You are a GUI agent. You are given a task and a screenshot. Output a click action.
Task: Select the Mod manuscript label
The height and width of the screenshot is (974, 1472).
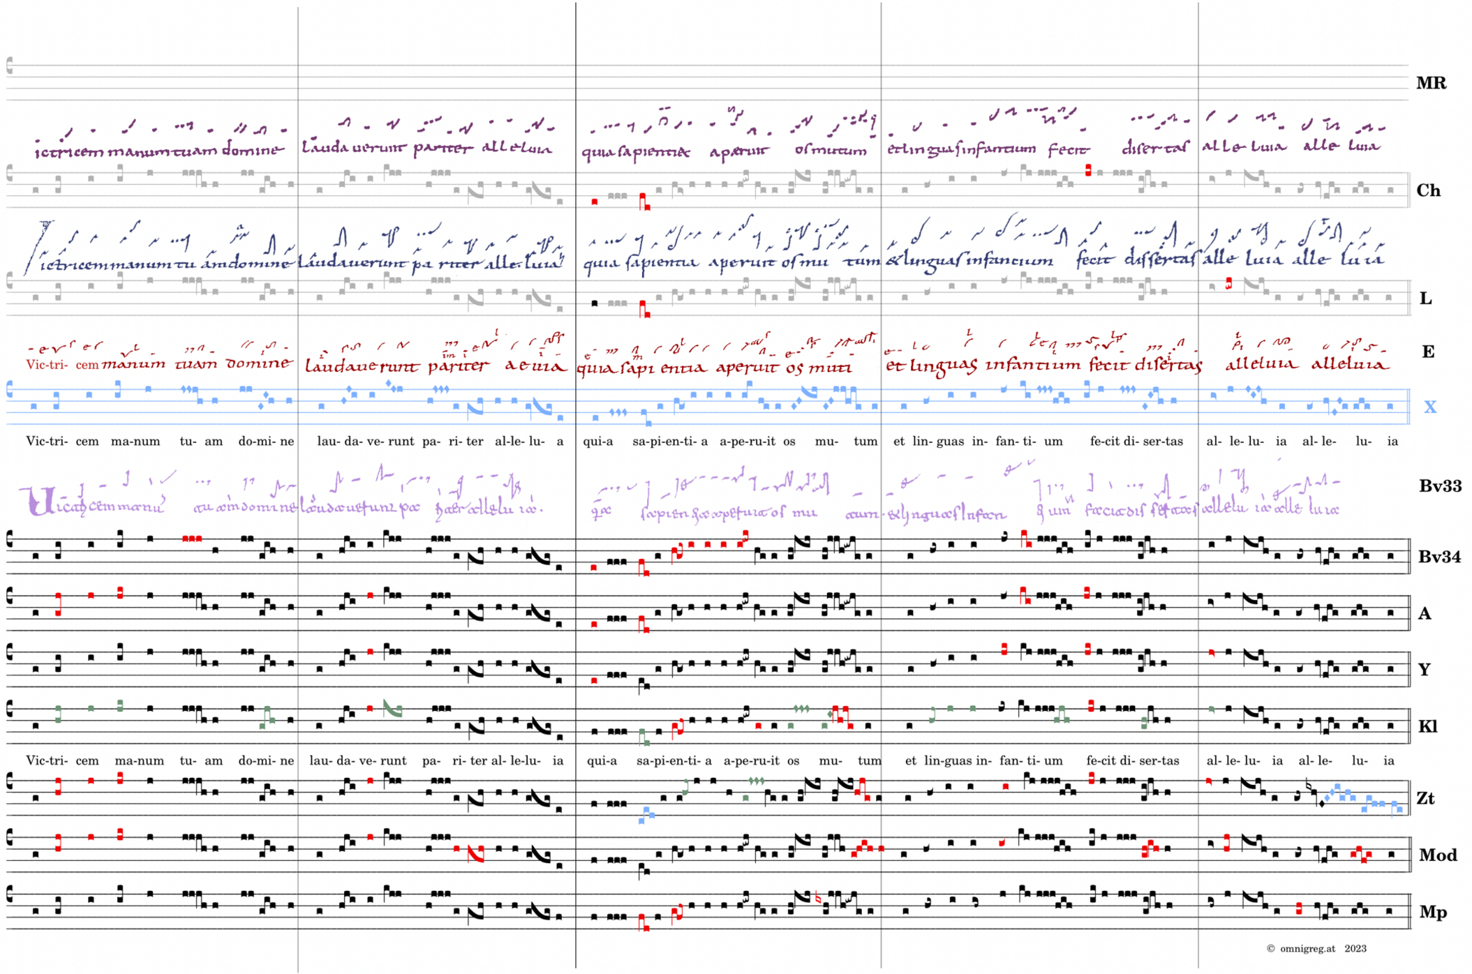tap(1437, 855)
